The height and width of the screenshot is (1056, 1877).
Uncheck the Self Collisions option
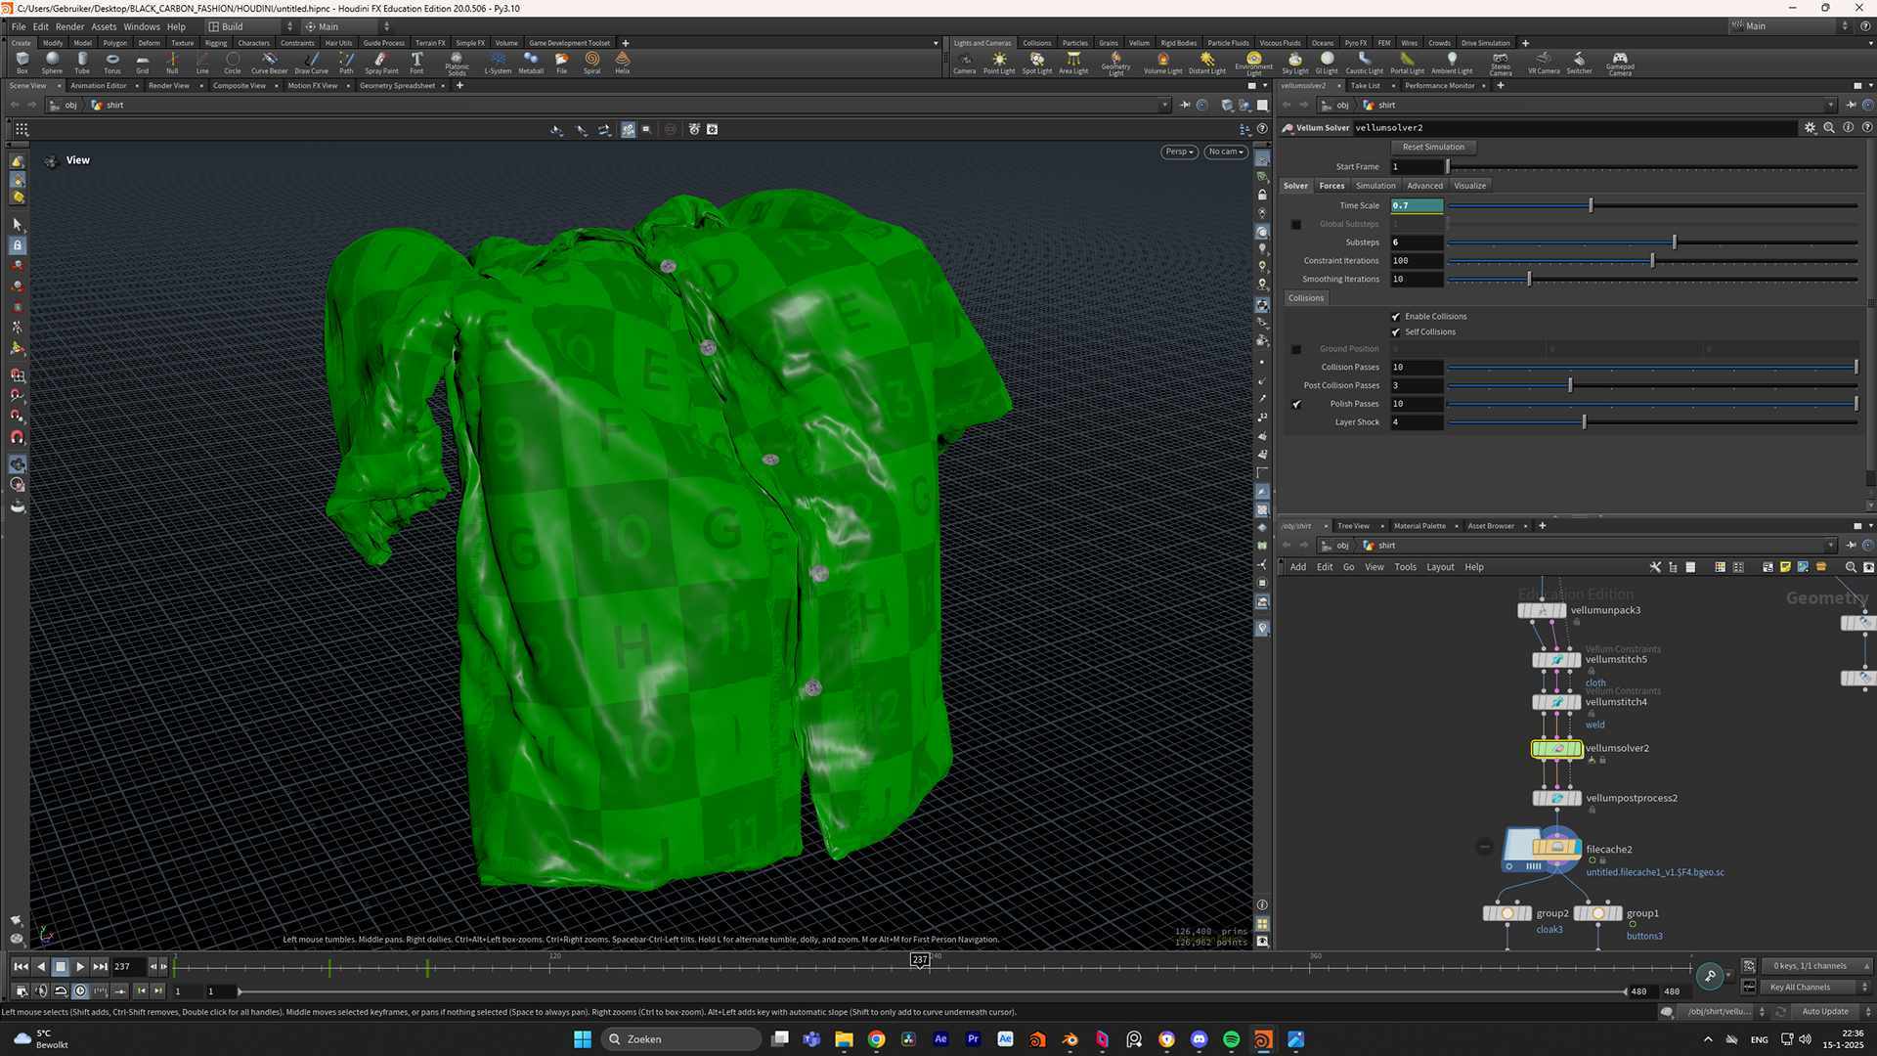pyautogui.click(x=1396, y=332)
